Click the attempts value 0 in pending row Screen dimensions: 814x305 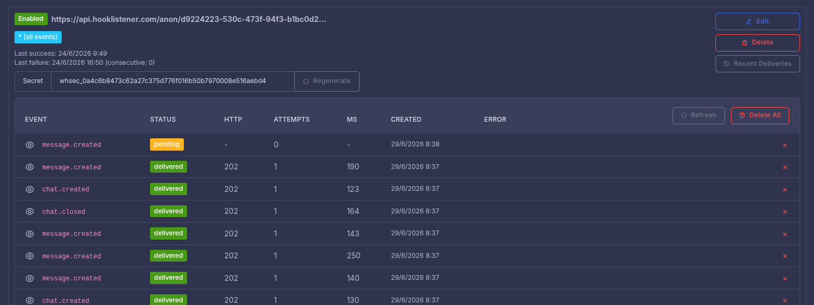click(276, 145)
